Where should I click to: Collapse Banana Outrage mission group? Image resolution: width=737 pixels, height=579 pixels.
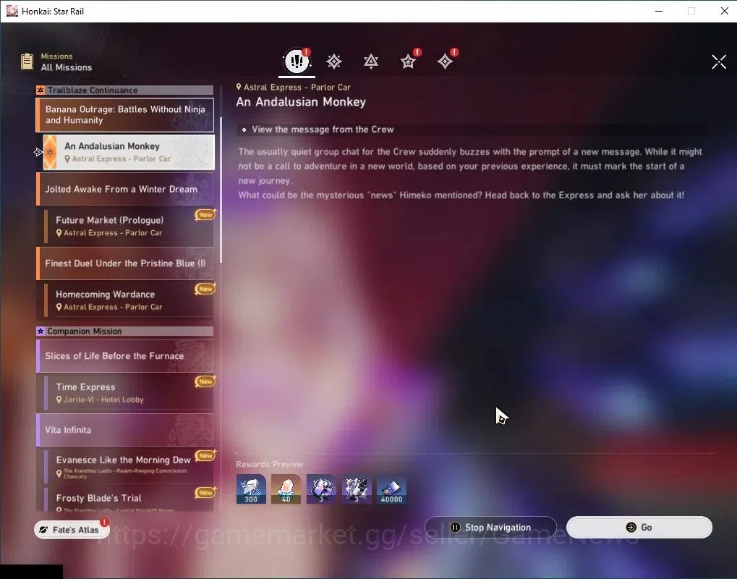point(125,115)
